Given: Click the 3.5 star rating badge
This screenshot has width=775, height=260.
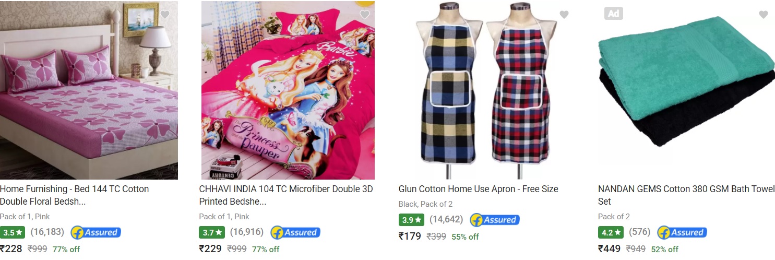Looking at the screenshot, I should 13,232.
